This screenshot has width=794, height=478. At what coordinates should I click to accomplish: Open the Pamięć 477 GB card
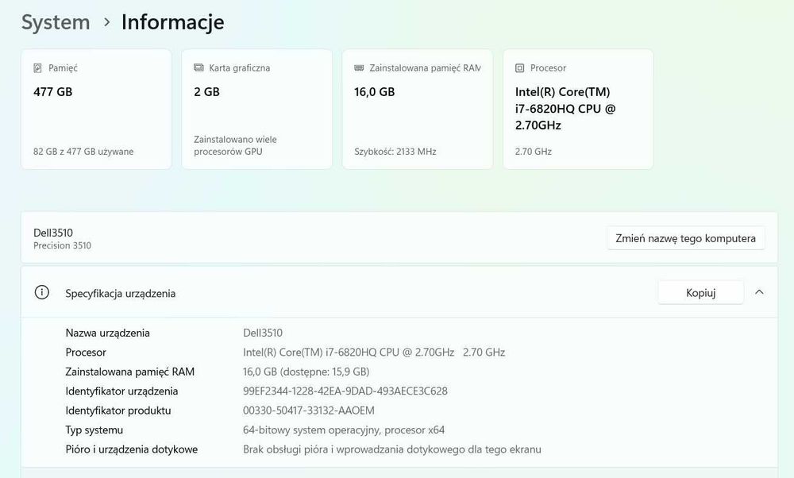coord(96,110)
